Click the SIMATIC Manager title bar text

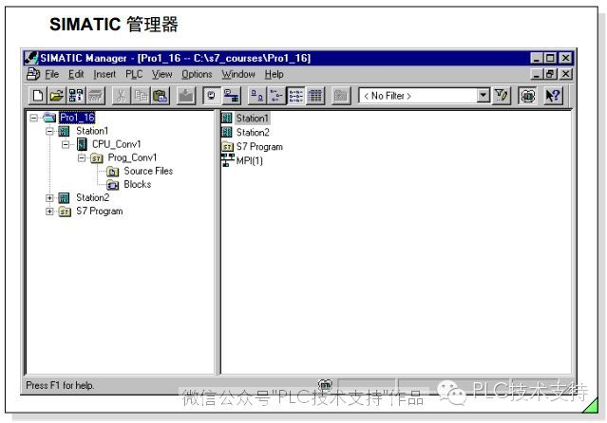(x=176, y=58)
